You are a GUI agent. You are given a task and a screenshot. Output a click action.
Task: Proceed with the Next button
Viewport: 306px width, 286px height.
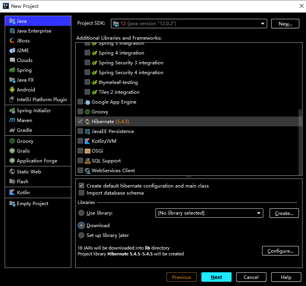click(216, 277)
